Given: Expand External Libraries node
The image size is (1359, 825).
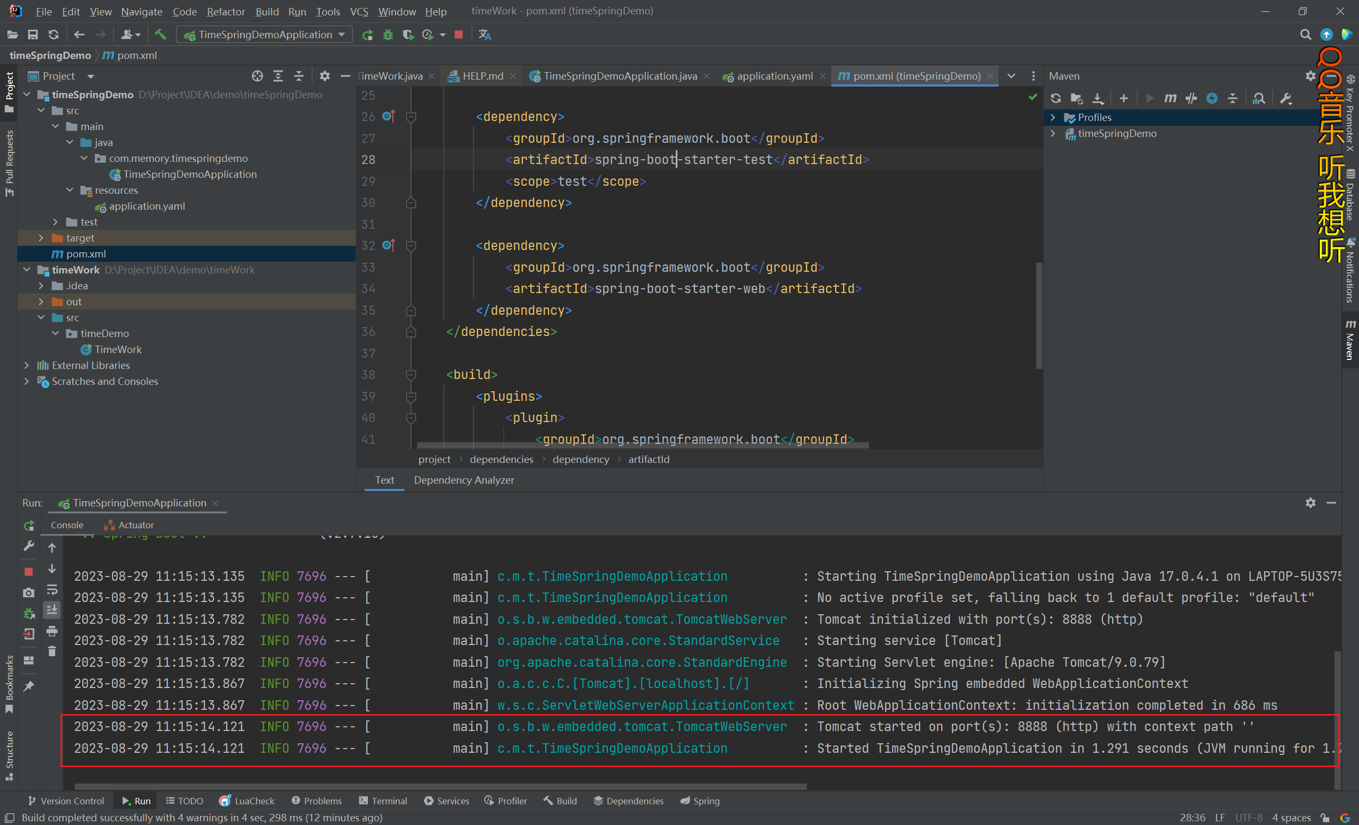Looking at the screenshot, I should tap(27, 365).
